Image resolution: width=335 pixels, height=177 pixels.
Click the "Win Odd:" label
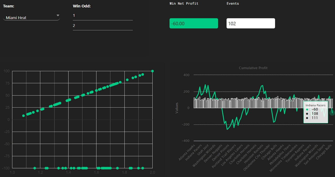(x=82, y=6)
